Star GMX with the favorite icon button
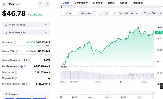This screenshot has height=99, width=163. pyautogui.click(x=40, y=4)
